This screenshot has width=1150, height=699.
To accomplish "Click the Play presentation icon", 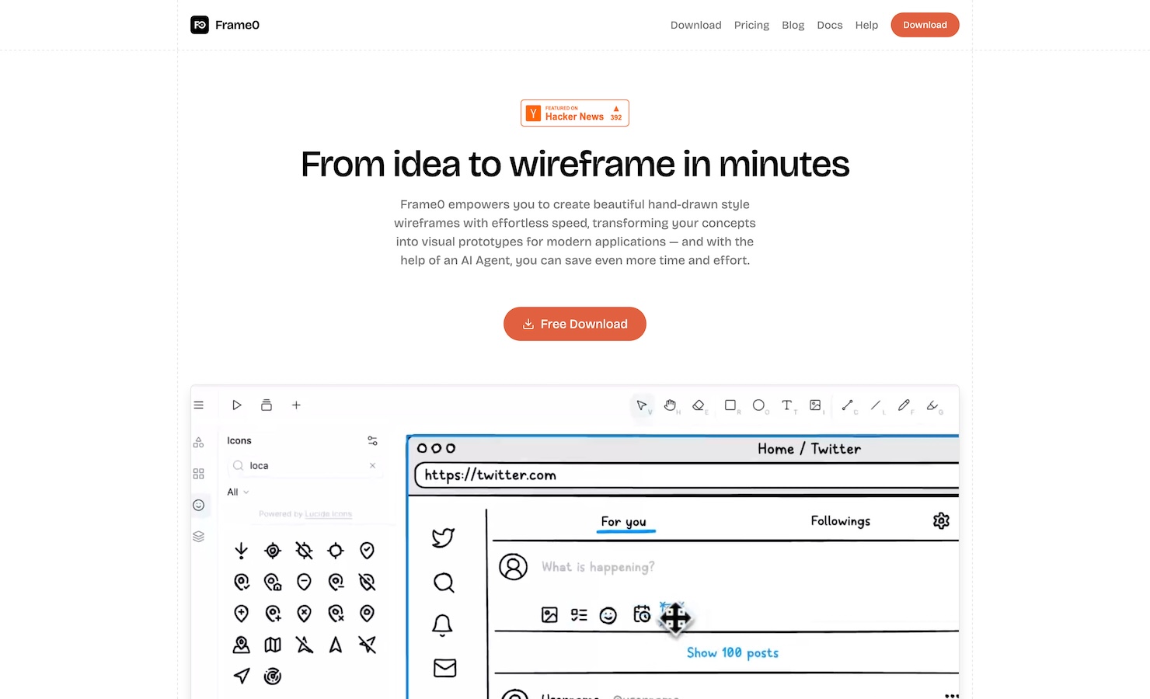I will click(237, 405).
